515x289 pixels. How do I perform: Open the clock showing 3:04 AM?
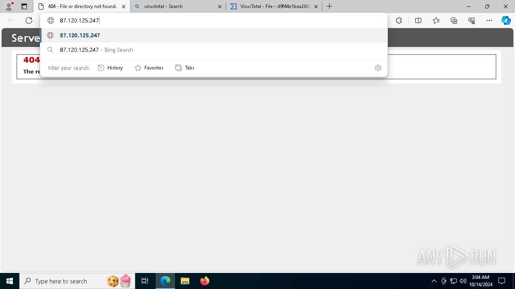click(481, 281)
